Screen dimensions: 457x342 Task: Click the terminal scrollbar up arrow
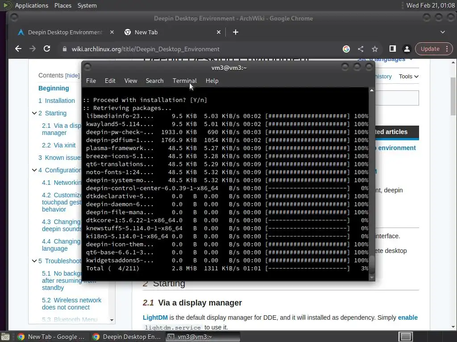[x=372, y=90]
